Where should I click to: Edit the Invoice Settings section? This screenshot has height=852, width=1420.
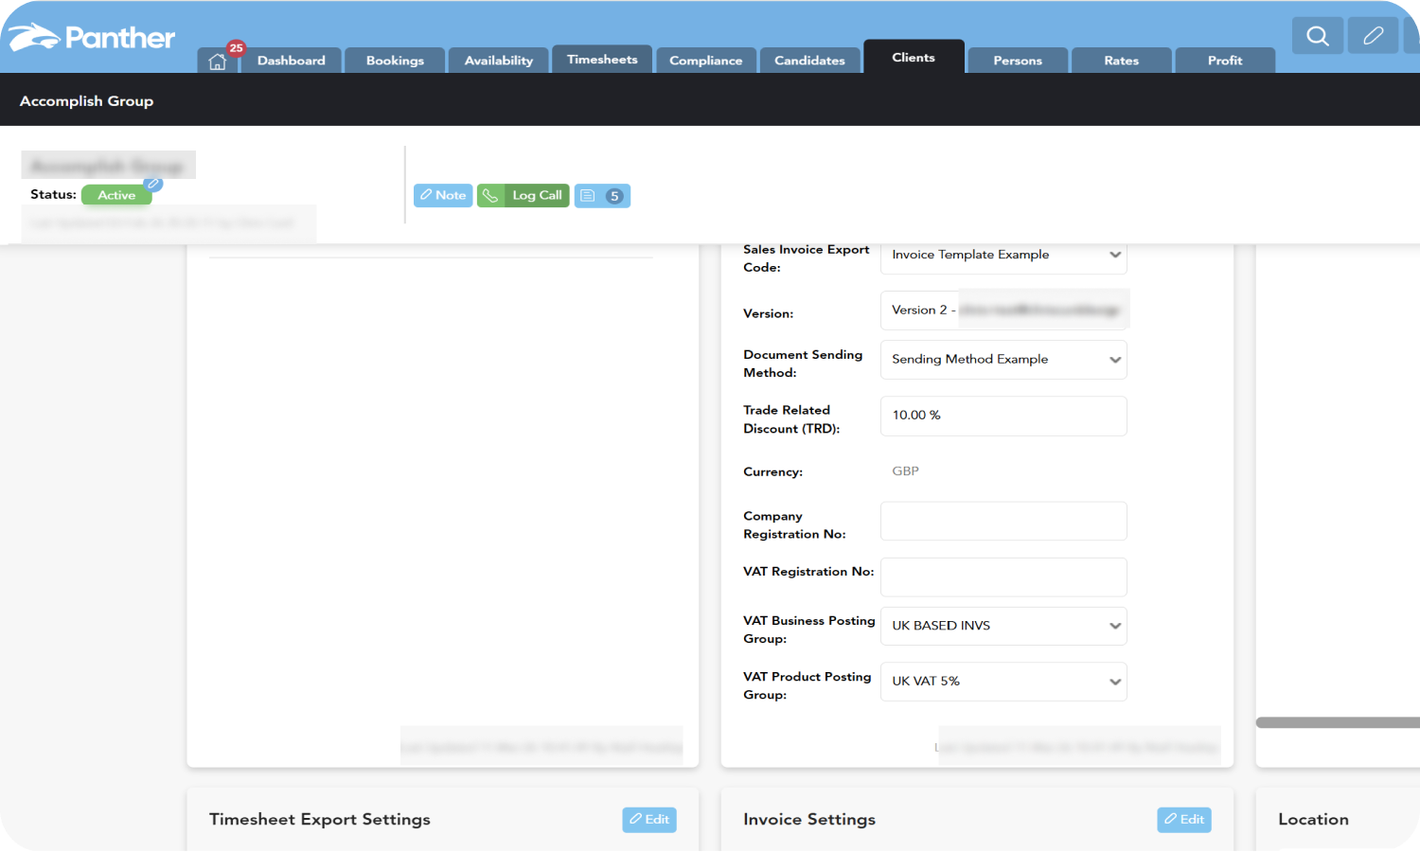(1183, 820)
